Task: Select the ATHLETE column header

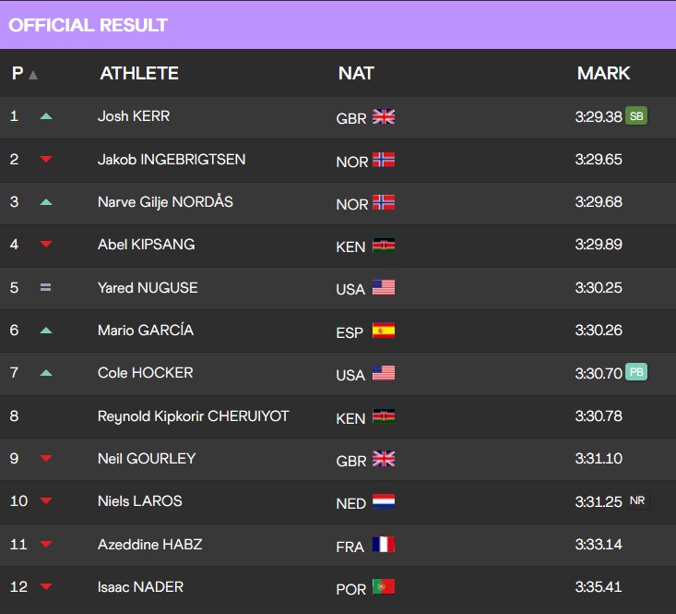Action: 139,73
